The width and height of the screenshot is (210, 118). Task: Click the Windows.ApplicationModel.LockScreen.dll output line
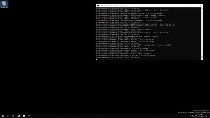[x=136, y=24]
